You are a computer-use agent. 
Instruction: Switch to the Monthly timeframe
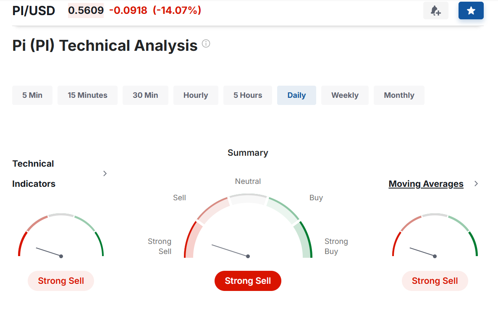[x=399, y=95]
